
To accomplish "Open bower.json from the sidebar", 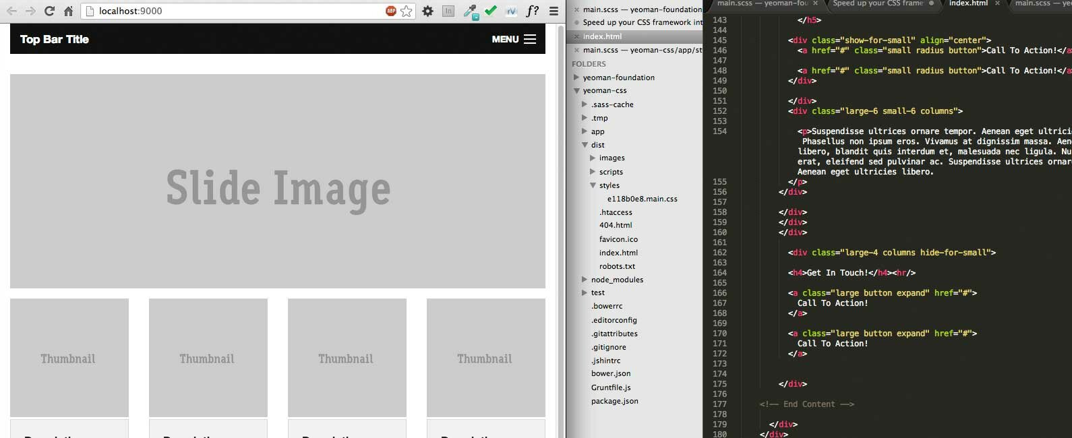I will pyautogui.click(x=612, y=373).
